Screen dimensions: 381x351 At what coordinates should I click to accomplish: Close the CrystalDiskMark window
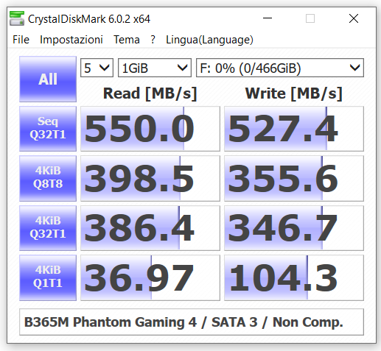click(354, 18)
